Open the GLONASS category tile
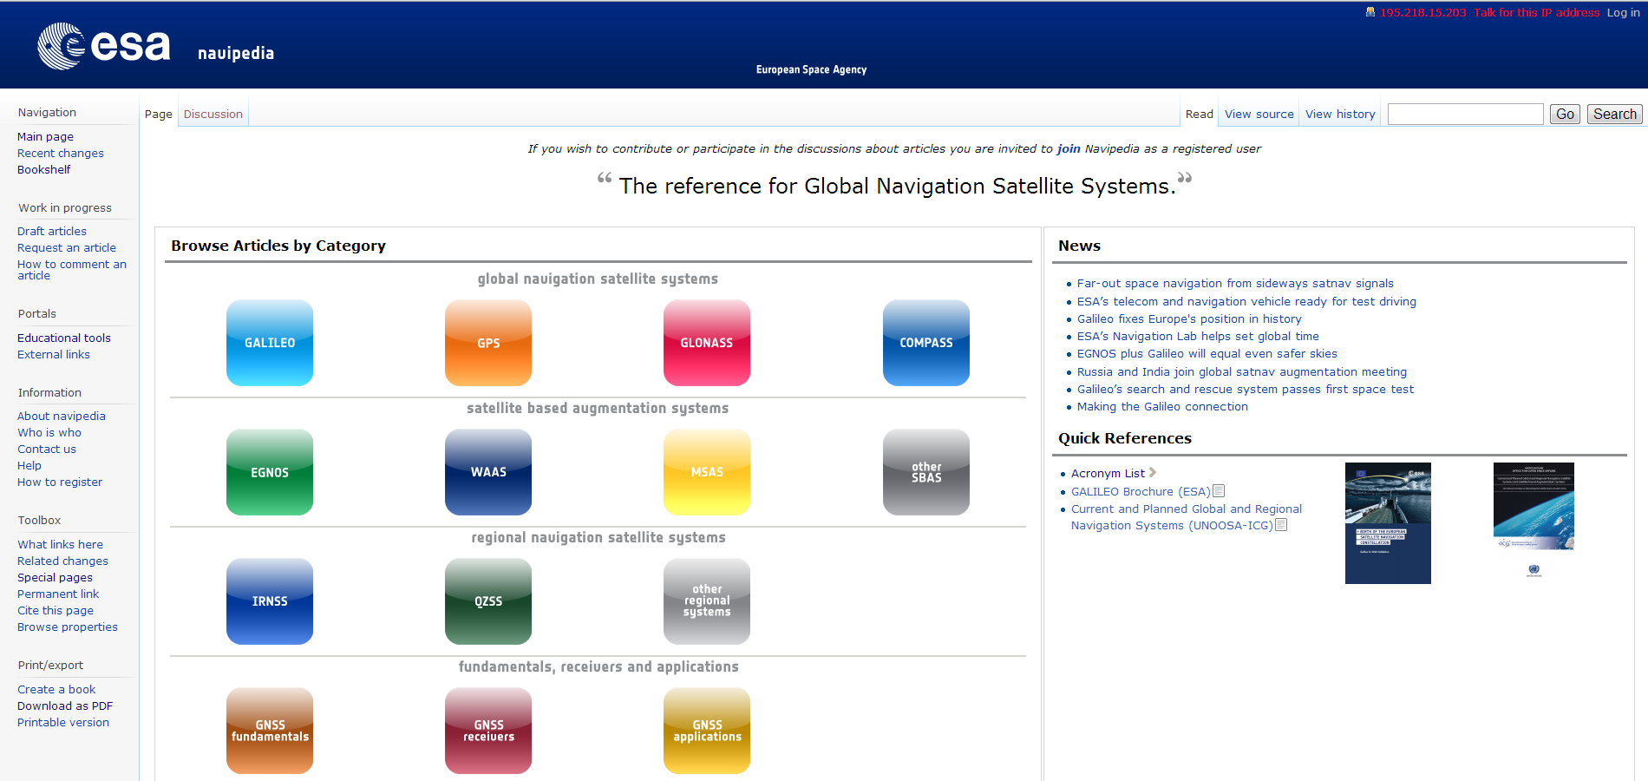Screen dimensions: 1648x781 point(707,343)
